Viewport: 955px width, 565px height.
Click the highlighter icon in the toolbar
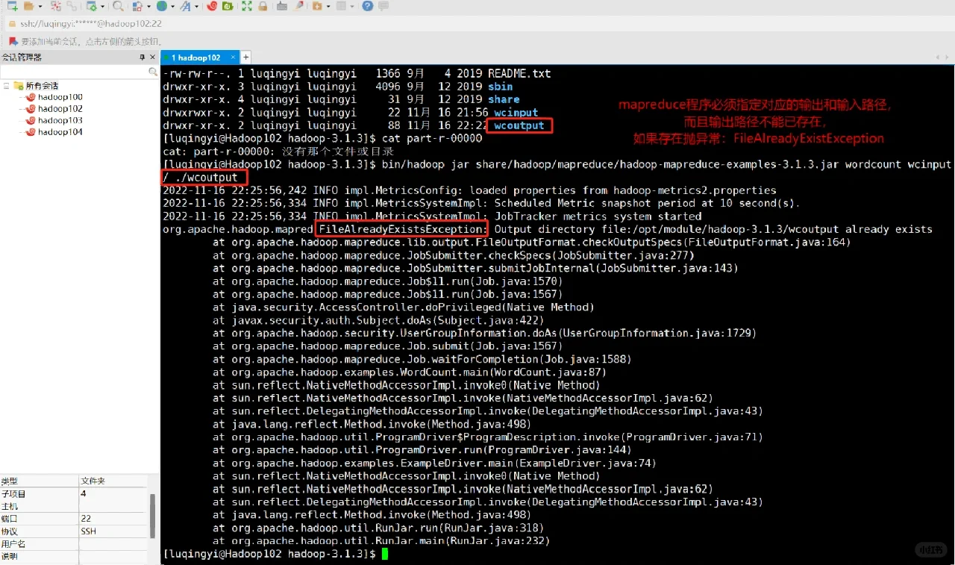click(298, 6)
